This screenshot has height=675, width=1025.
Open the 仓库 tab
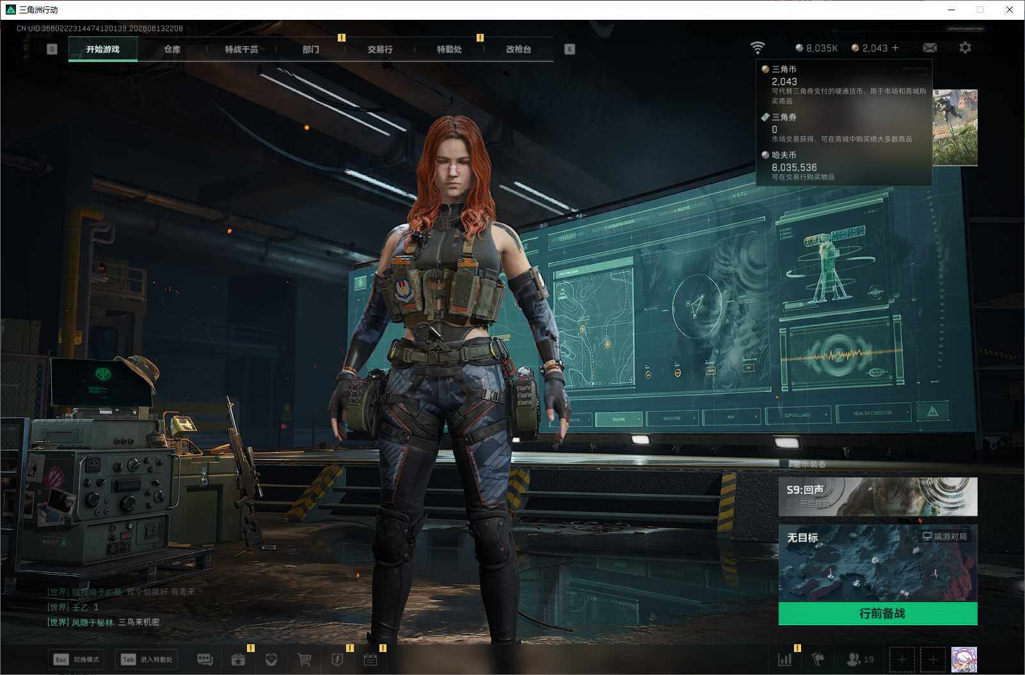click(x=172, y=49)
